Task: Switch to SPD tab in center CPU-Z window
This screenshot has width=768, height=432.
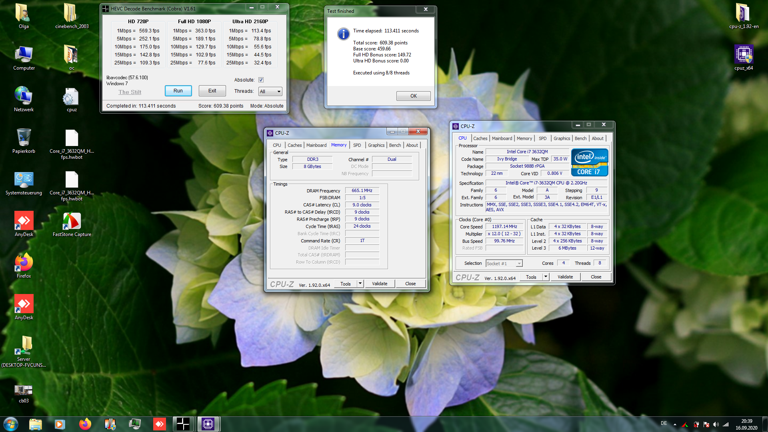Action: tap(357, 145)
